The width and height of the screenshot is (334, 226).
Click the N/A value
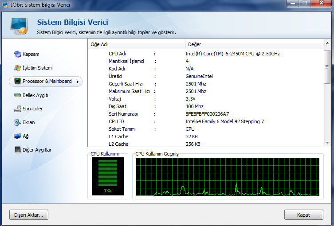point(189,69)
